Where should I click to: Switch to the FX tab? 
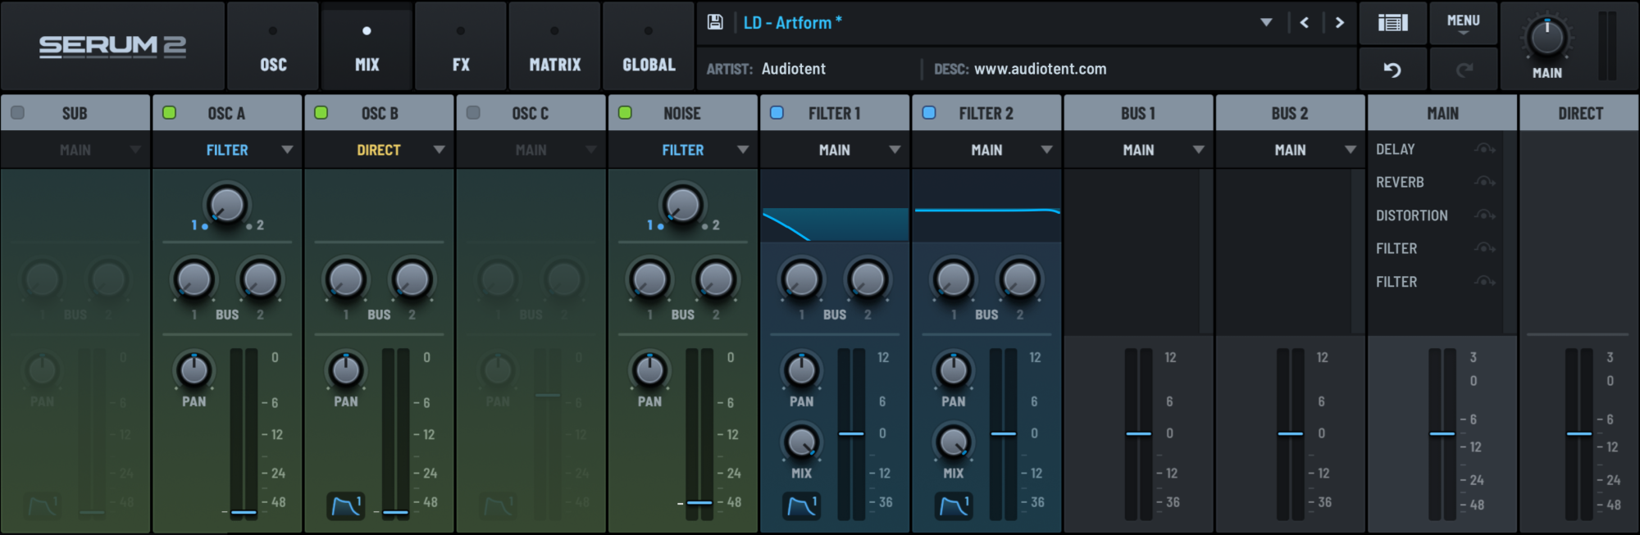click(461, 46)
